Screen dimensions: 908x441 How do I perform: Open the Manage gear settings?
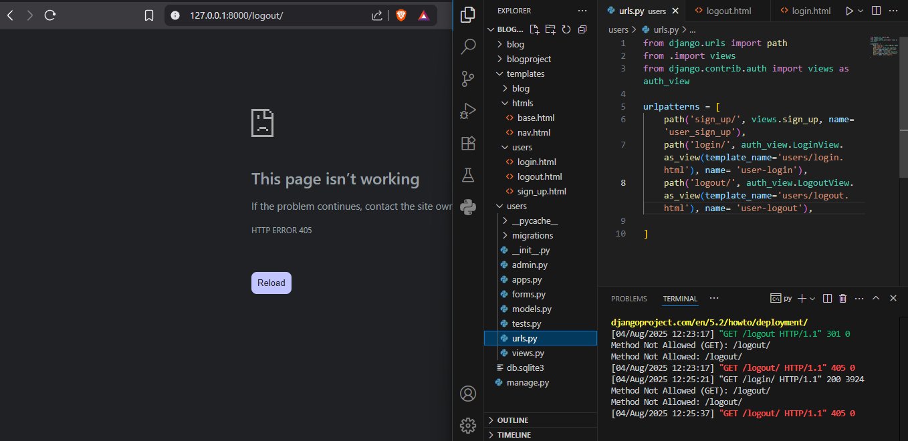469,425
